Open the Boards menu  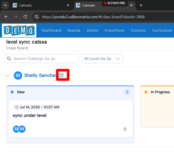[74, 30]
